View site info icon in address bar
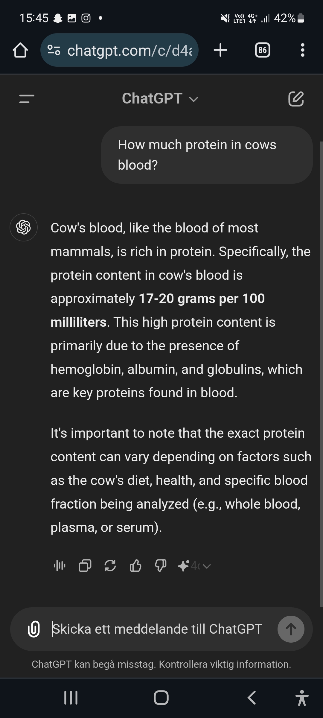The image size is (323, 718). click(54, 50)
